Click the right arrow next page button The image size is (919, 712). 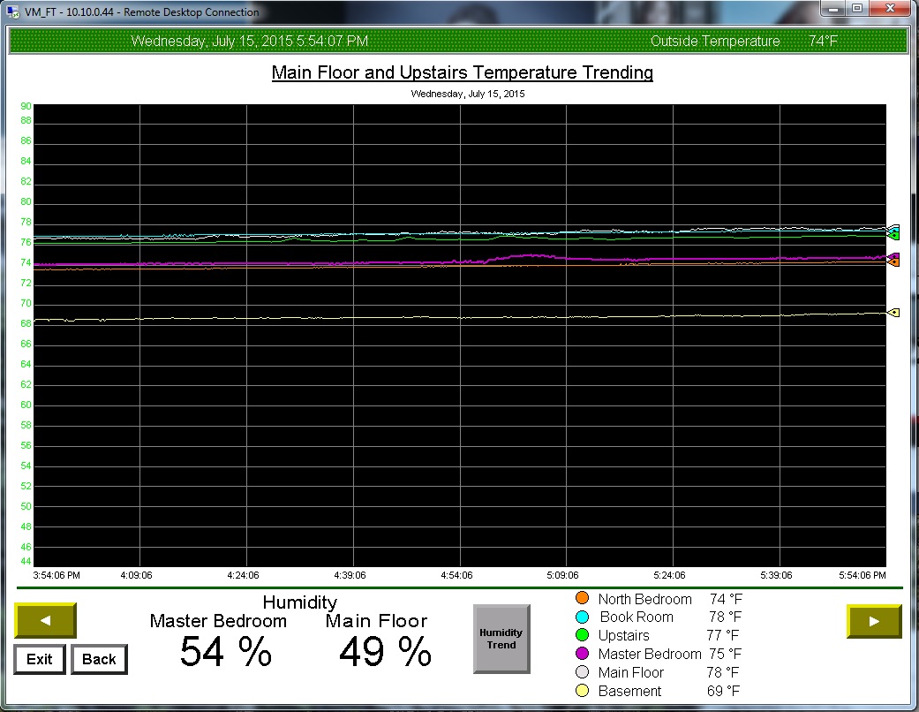coord(874,621)
